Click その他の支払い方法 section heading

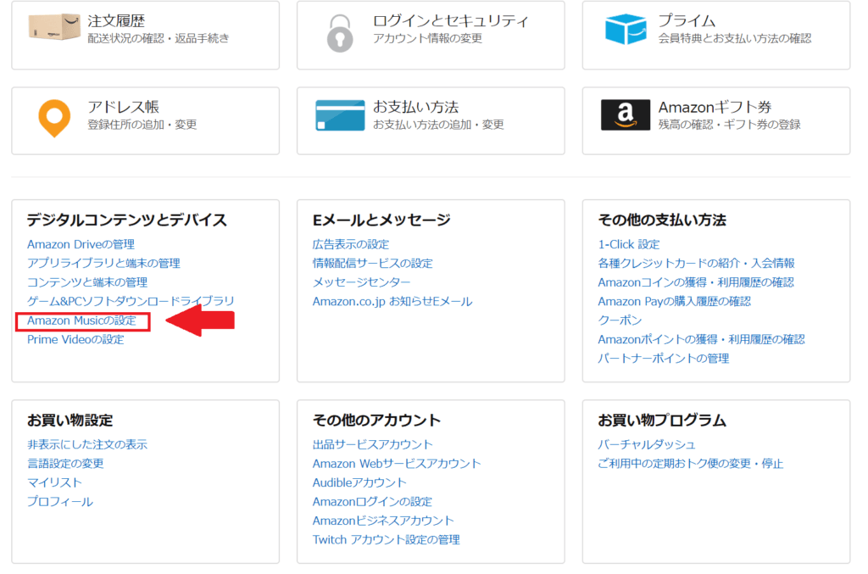pos(662,220)
